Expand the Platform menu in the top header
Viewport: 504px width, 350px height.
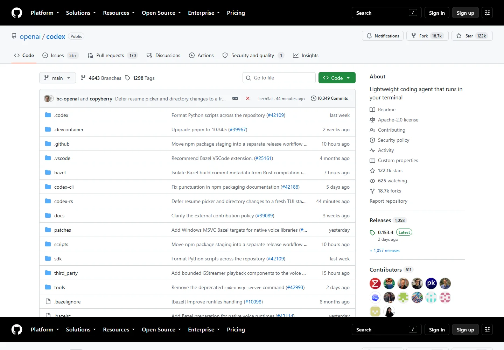point(45,13)
